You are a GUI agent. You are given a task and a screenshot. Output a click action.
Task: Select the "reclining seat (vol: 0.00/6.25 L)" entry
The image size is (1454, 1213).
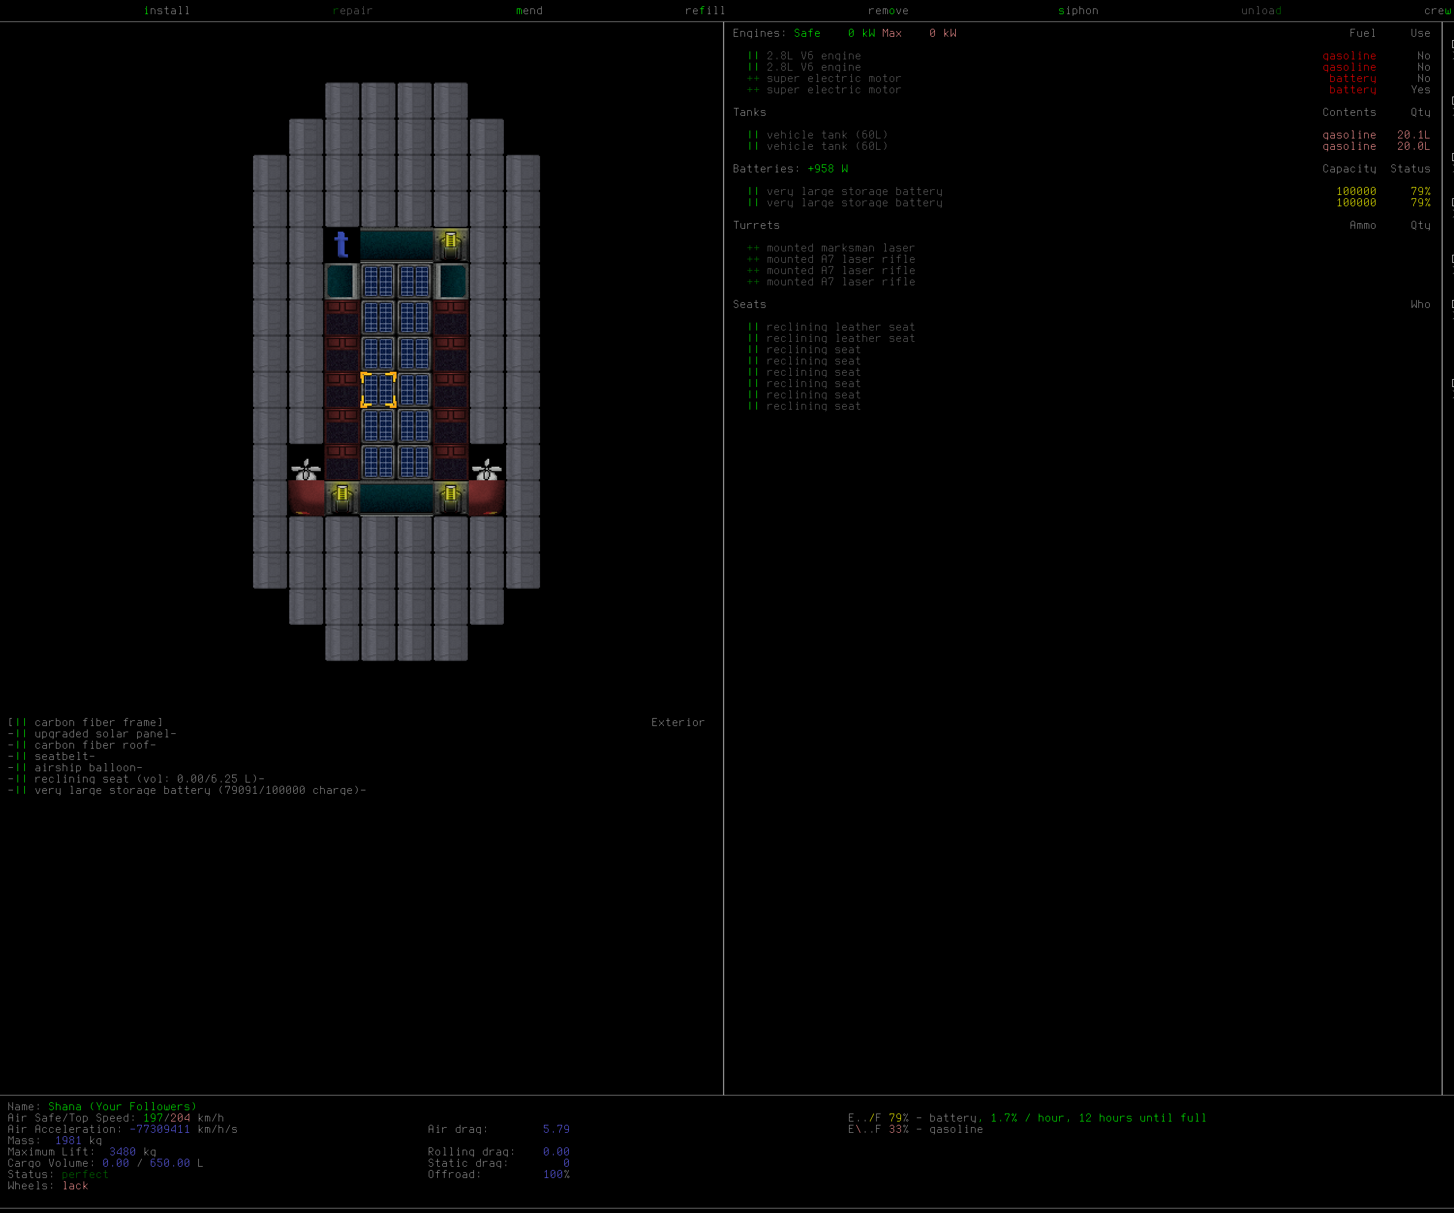(x=136, y=780)
